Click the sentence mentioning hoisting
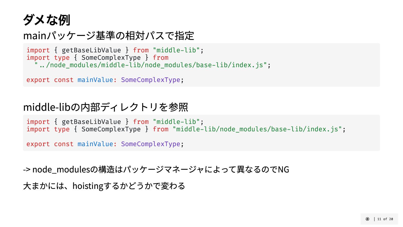 104,186
